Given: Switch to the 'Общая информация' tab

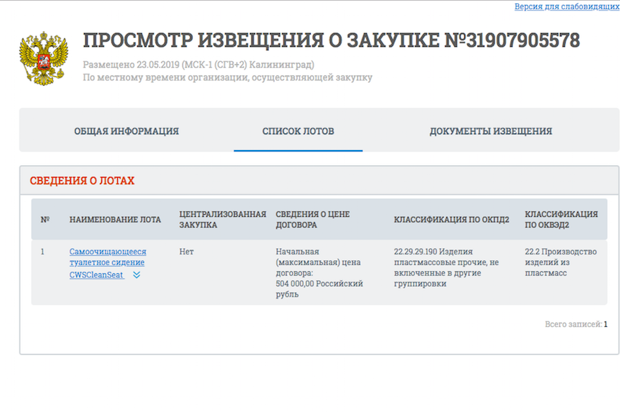Looking at the screenshot, I should coord(126,131).
